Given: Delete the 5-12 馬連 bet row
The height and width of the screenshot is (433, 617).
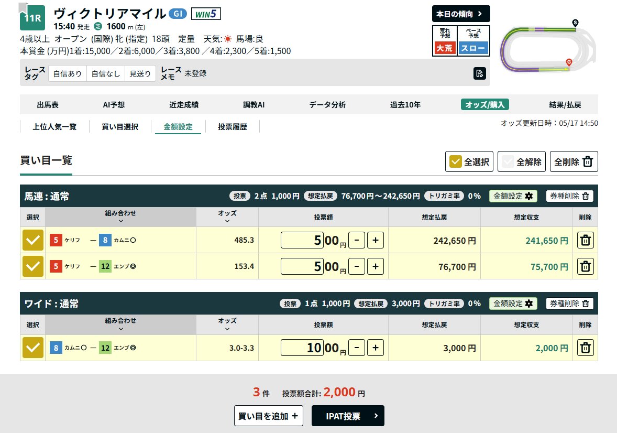Looking at the screenshot, I should point(585,266).
